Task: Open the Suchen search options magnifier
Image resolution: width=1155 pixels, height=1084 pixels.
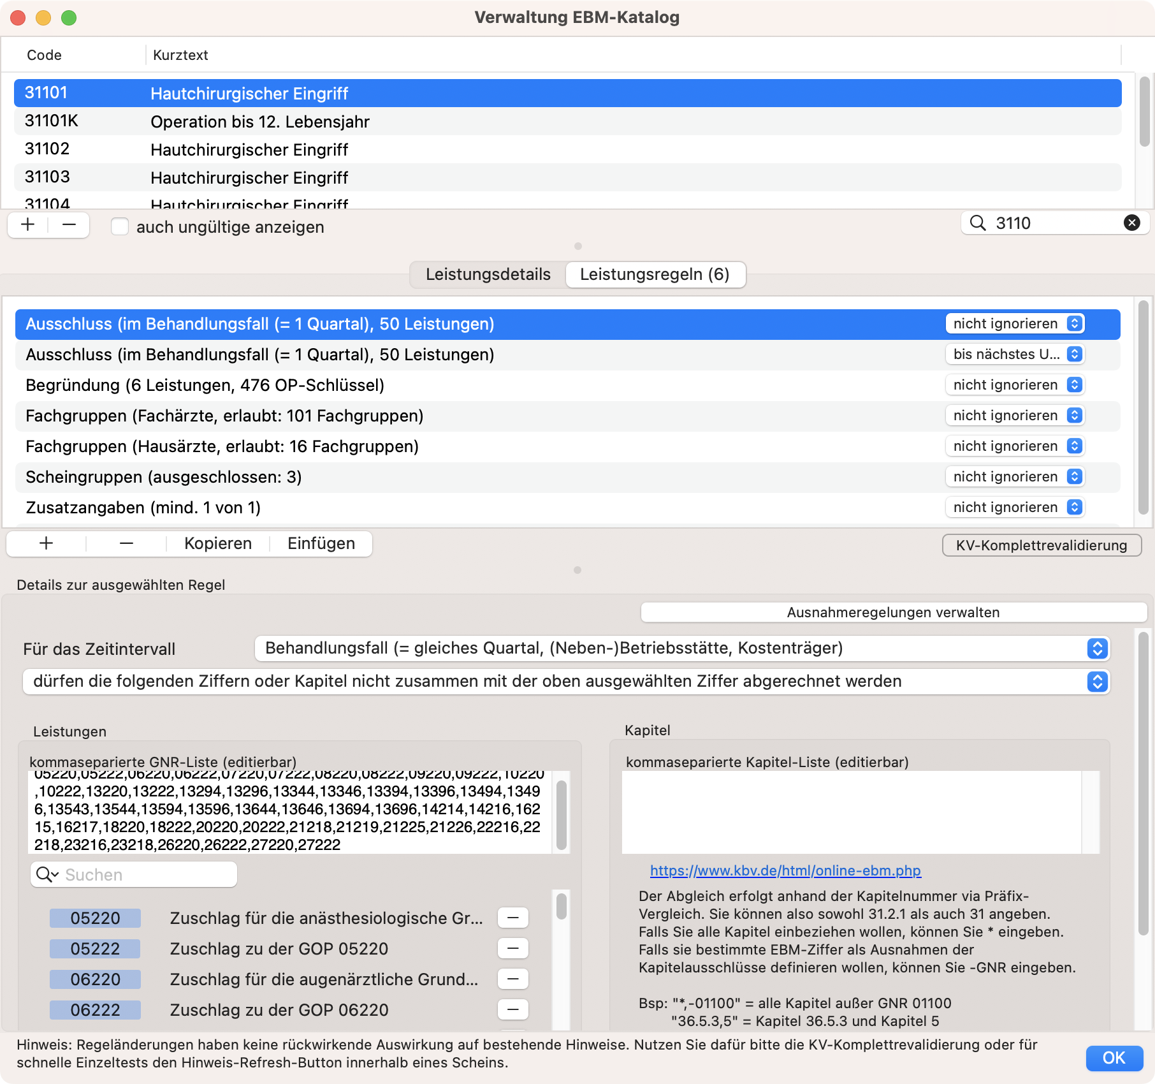Action: coord(47,874)
